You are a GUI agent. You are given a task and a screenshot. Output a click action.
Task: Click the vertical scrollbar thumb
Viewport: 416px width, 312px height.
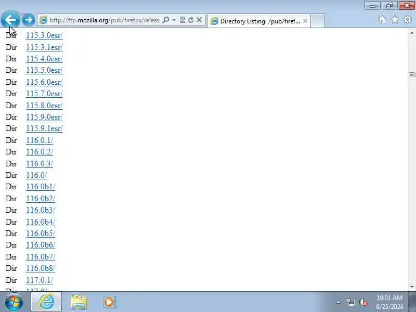pyautogui.click(x=412, y=74)
